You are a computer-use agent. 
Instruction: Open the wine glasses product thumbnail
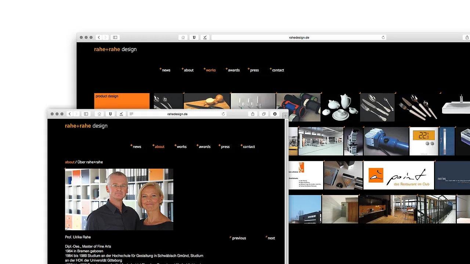[253, 101]
